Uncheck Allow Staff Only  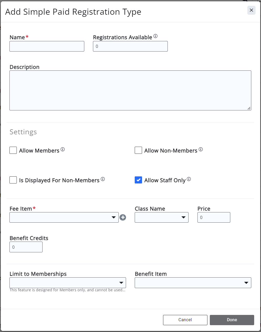tap(138, 180)
